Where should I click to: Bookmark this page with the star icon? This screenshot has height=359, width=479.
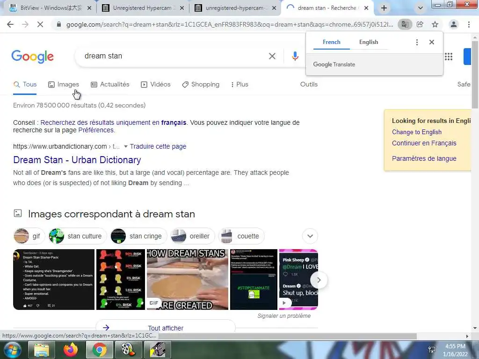click(x=435, y=24)
